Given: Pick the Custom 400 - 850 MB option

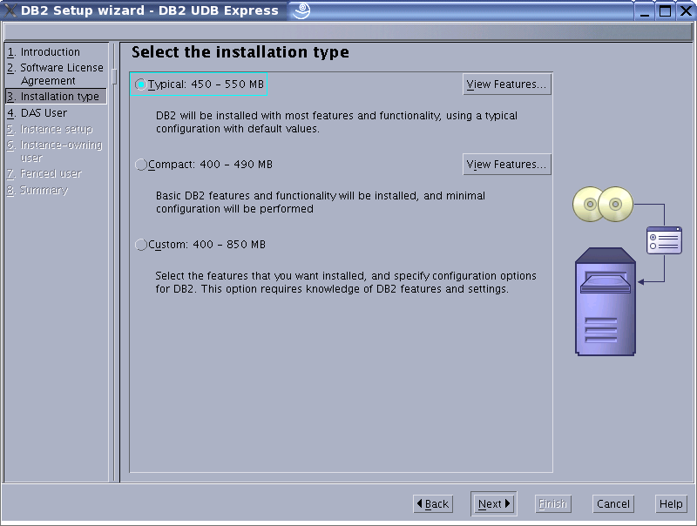Looking at the screenshot, I should [200, 245].
